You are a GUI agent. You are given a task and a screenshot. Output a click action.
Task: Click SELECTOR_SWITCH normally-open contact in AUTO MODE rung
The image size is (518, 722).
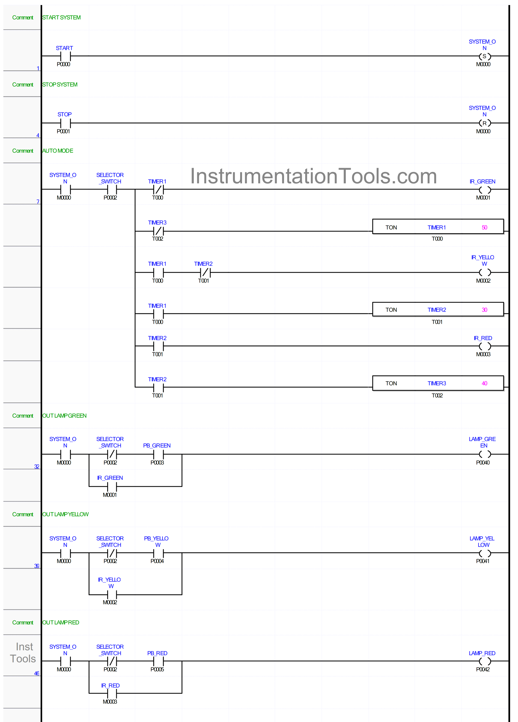pyautogui.click(x=112, y=190)
